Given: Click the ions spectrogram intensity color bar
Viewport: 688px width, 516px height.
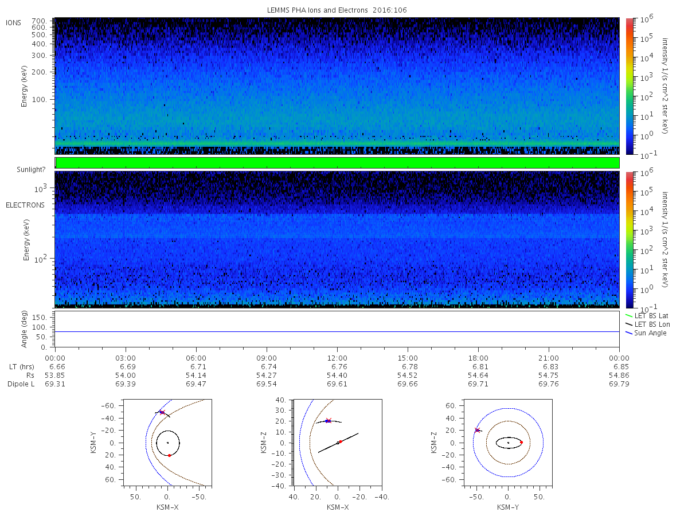Looking at the screenshot, I should pyautogui.click(x=630, y=86).
